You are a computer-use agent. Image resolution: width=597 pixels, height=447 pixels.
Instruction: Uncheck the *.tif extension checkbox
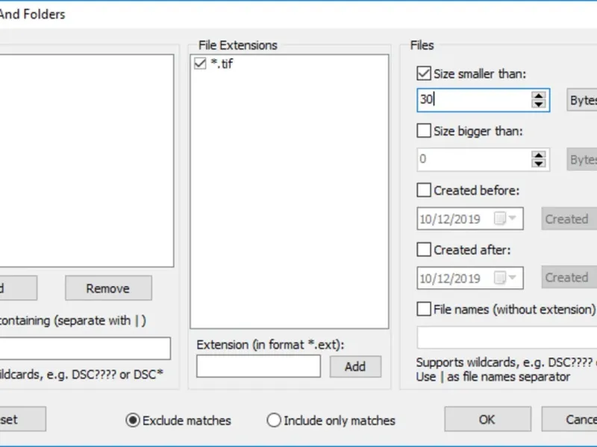click(200, 63)
